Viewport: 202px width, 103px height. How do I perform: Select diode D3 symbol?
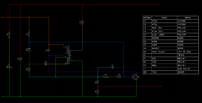click(29, 69)
